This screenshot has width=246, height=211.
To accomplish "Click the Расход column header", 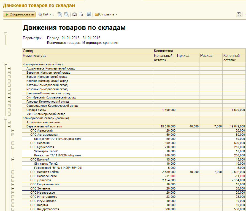I will tap(211, 58).
